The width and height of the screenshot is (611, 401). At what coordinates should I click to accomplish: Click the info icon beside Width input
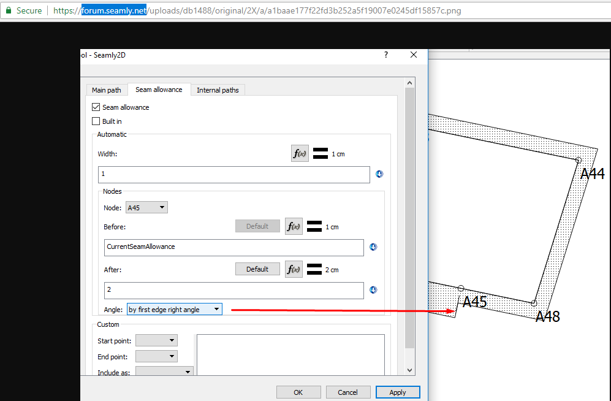point(379,174)
